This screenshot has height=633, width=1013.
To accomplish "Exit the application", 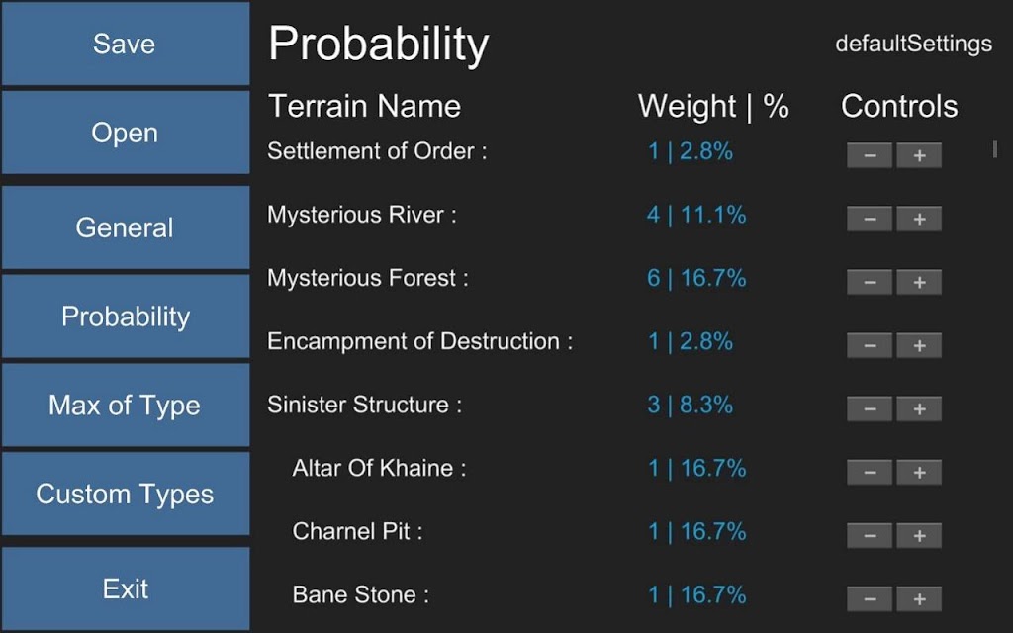I will click(x=126, y=588).
